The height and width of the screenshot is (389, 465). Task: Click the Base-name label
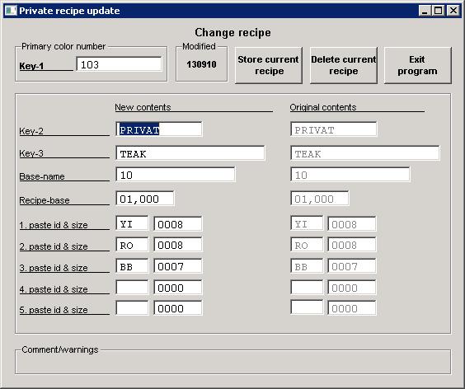tap(42, 176)
